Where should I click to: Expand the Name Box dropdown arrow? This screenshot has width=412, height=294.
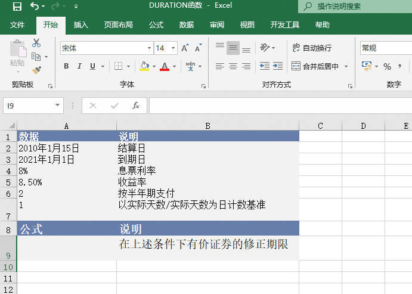coord(58,106)
